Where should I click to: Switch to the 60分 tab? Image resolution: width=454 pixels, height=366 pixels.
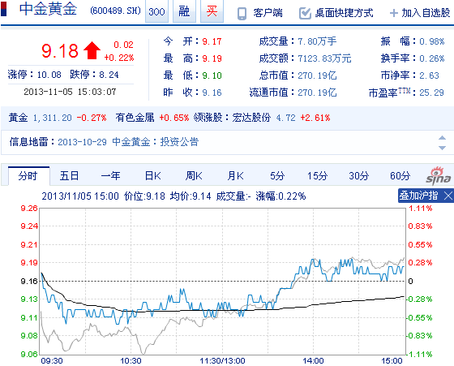pyautogui.click(x=400, y=176)
